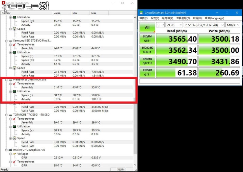This screenshot has height=172, width=243.
Task: Click the CrystalDiskMark title bar icon
Action: (141, 13)
